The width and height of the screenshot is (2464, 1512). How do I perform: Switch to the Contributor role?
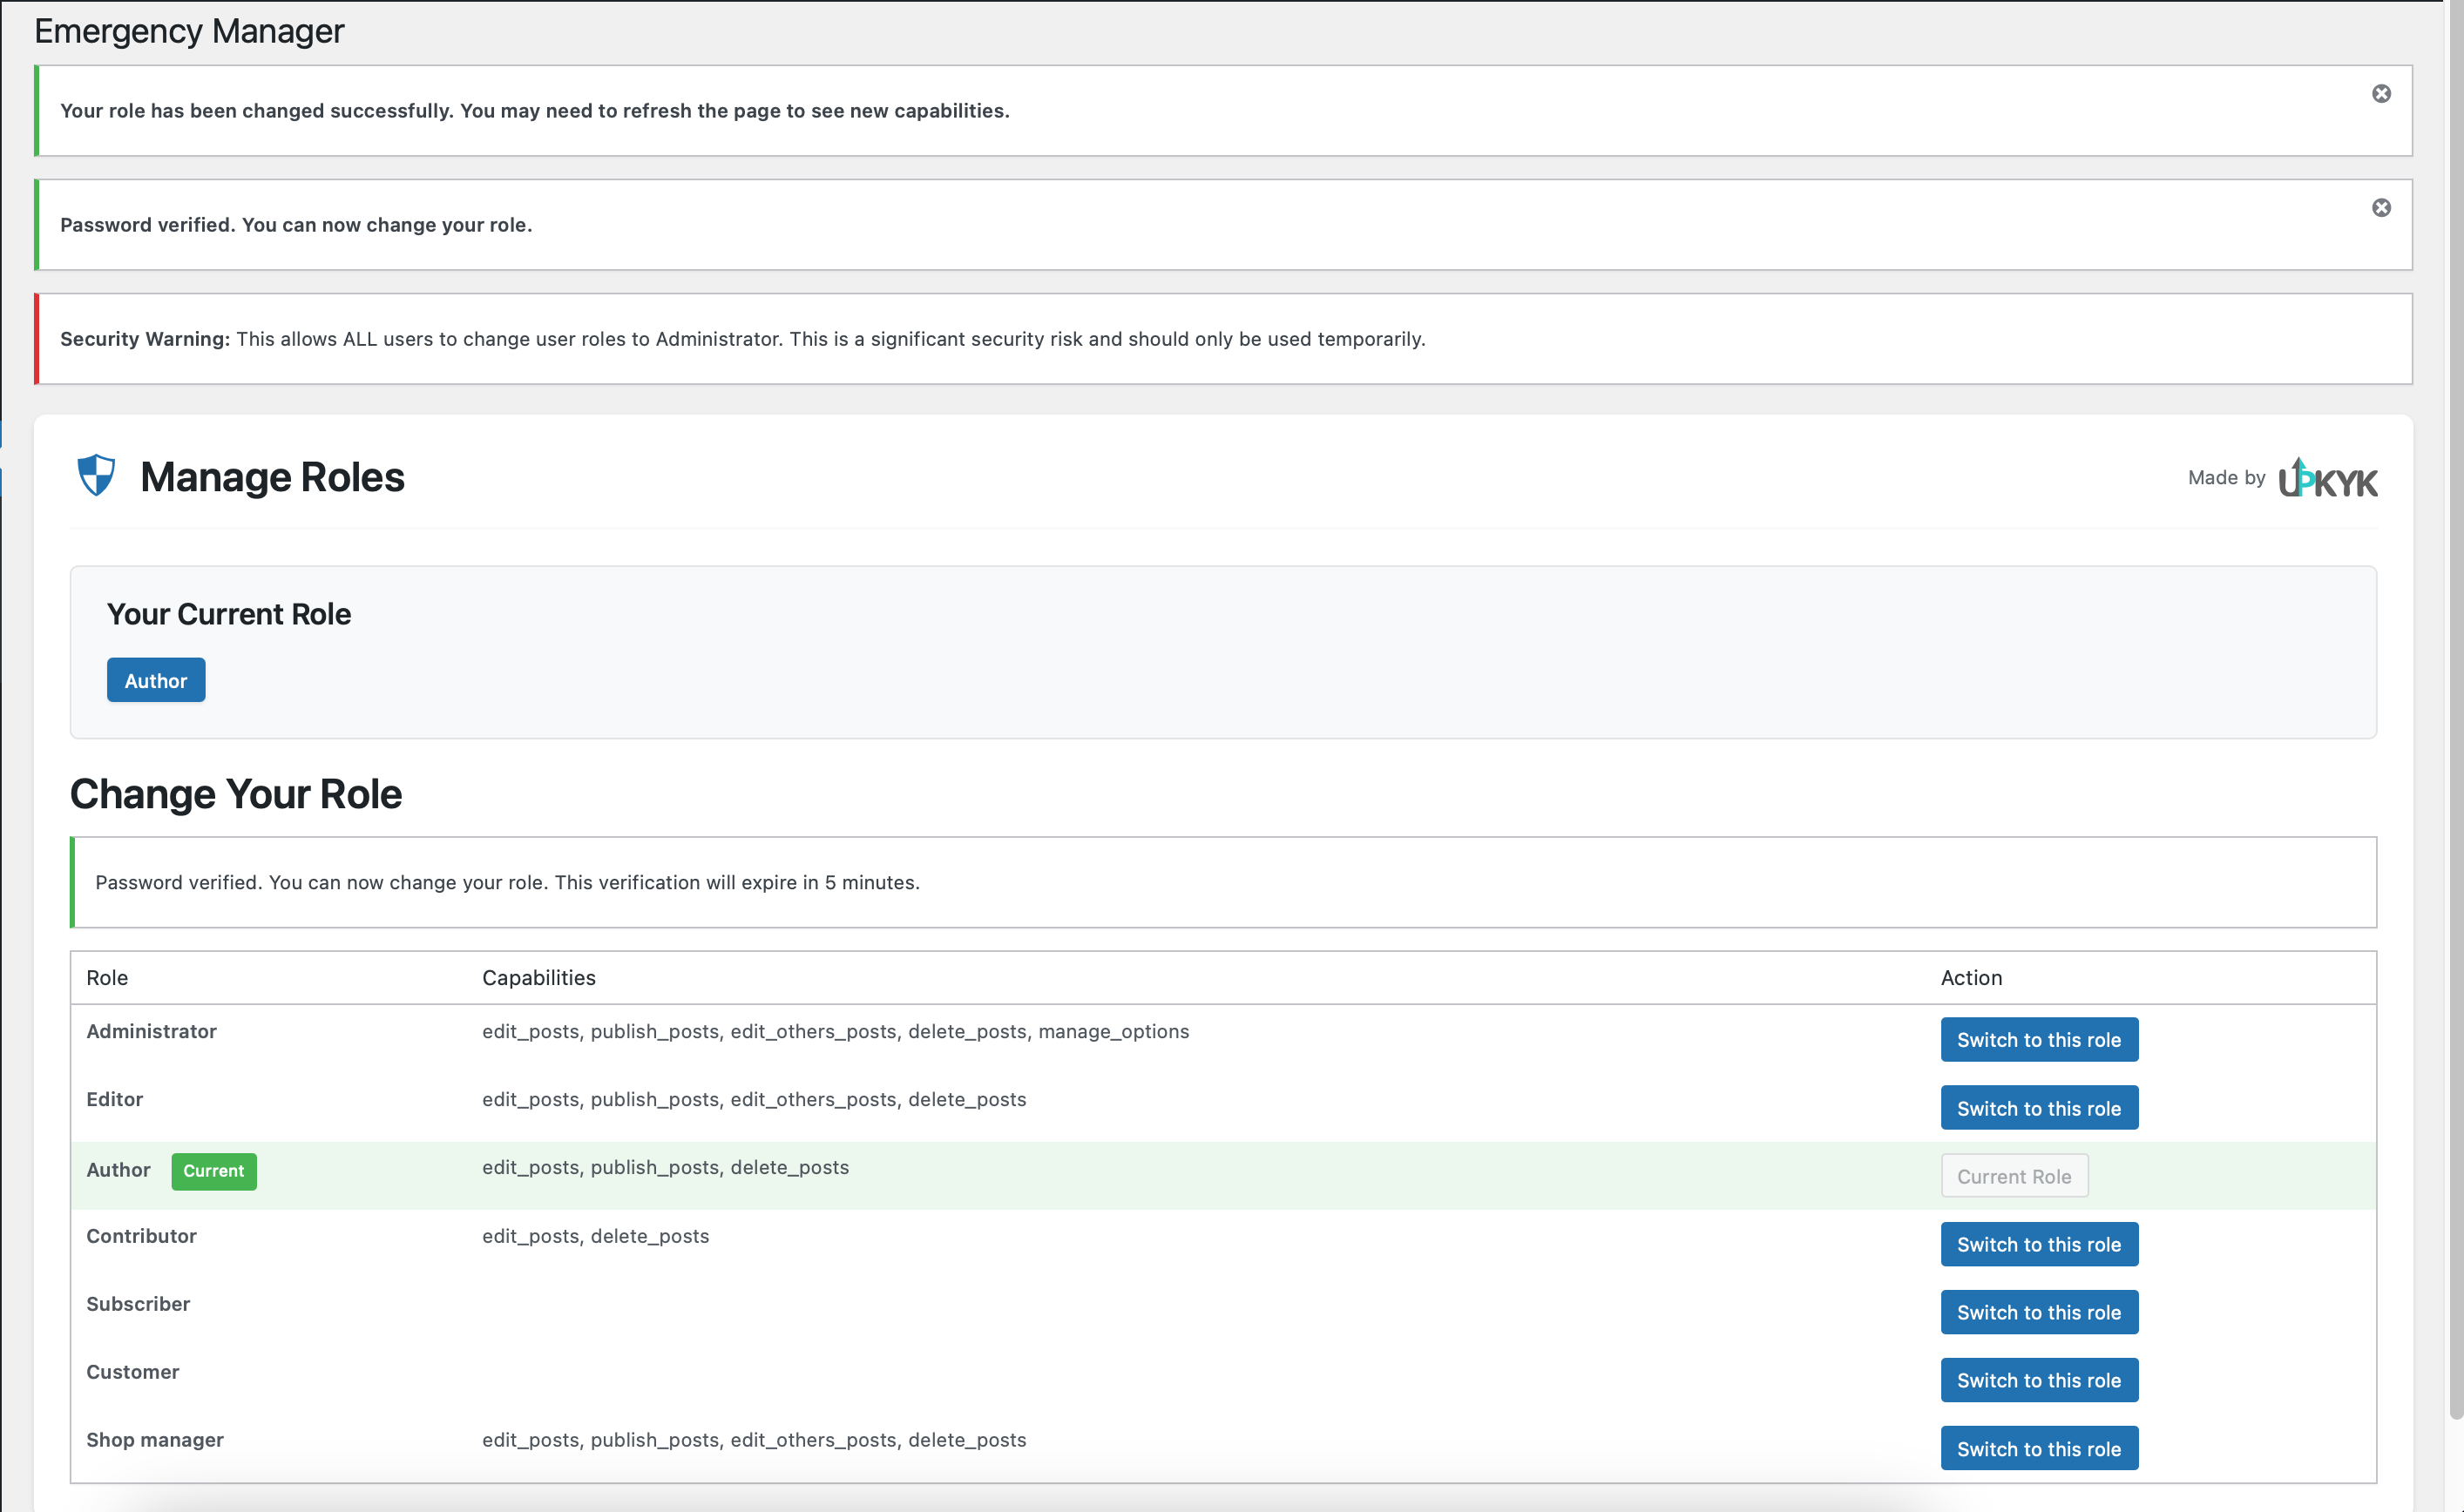coord(2038,1244)
